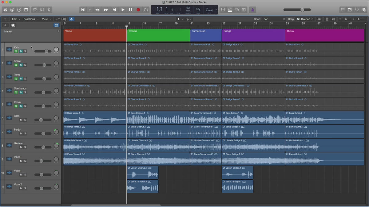Expand the key signature display dropdown arrow
Image resolution: width=369 pixels, height=207 pixels.
[x=216, y=10]
